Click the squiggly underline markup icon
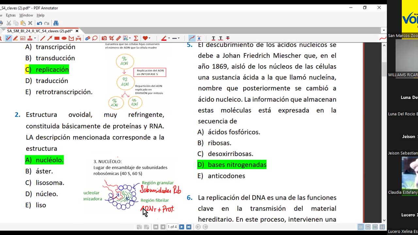418x235 pixels. (x=220, y=38)
